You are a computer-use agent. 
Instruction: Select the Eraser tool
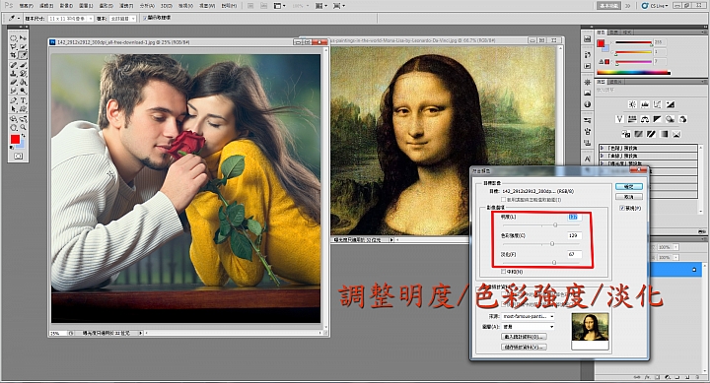[13, 82]
